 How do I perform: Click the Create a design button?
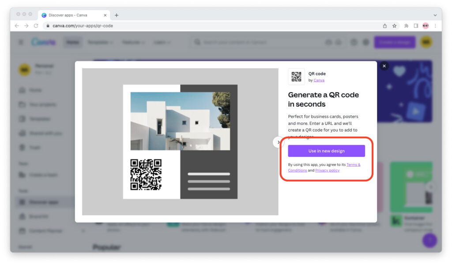(395, 42)
